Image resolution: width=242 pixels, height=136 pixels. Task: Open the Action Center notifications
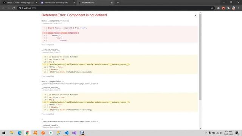coord(237,133)
